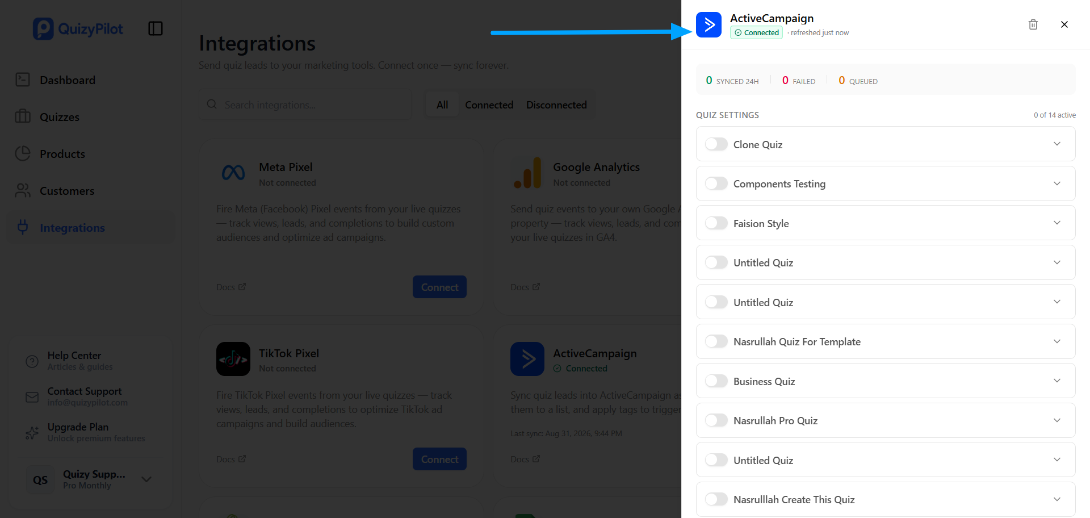
Task: Close the ActiveCampaign settings panel
Action: point(1064,24)
